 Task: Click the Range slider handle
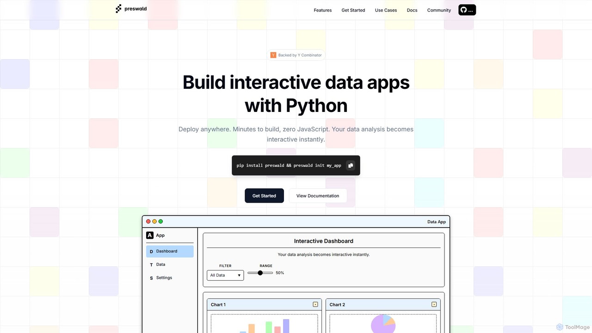(260, 273)
